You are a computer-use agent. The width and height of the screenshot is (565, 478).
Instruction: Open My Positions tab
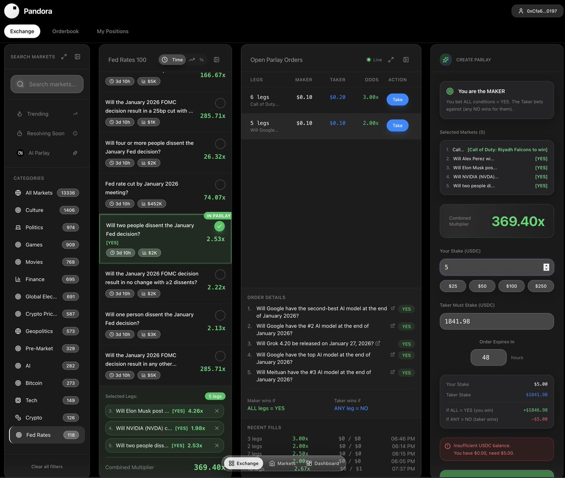coord(113,31)
